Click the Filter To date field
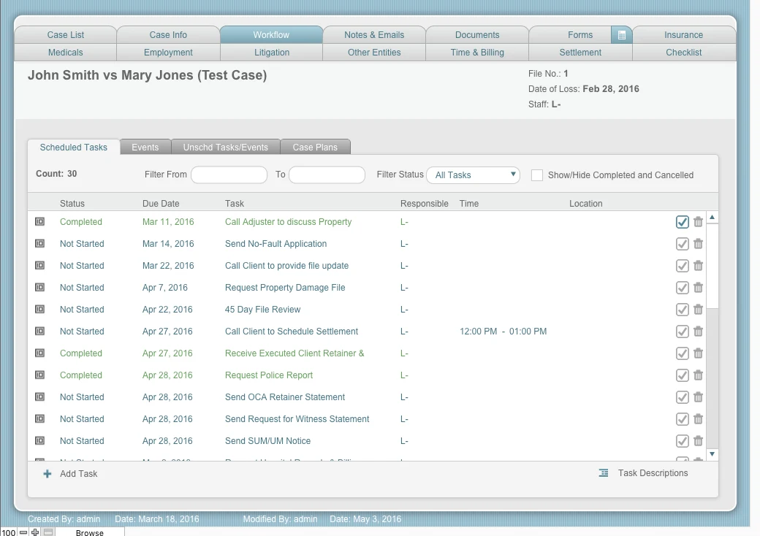760x536 pixels. 327,175
